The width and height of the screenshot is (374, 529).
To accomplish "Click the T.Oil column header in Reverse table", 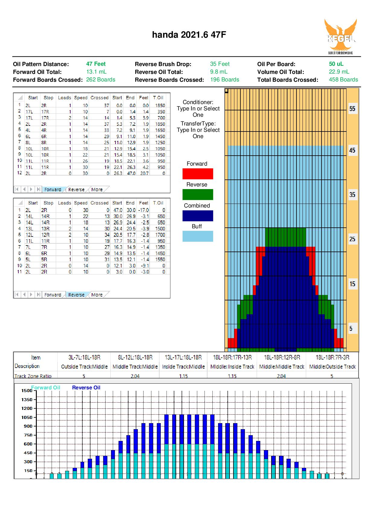I will (x=158, y=203).
